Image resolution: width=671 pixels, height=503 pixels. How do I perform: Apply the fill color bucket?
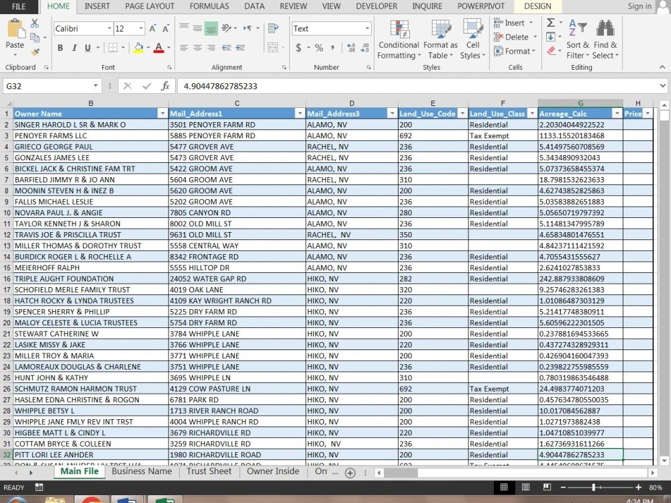click(139, 48)
